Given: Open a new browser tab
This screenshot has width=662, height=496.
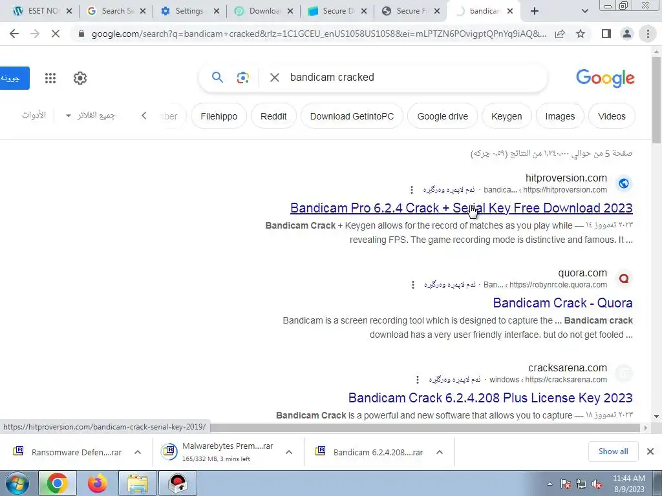Looking at the screenshot, I should (535, 11).
